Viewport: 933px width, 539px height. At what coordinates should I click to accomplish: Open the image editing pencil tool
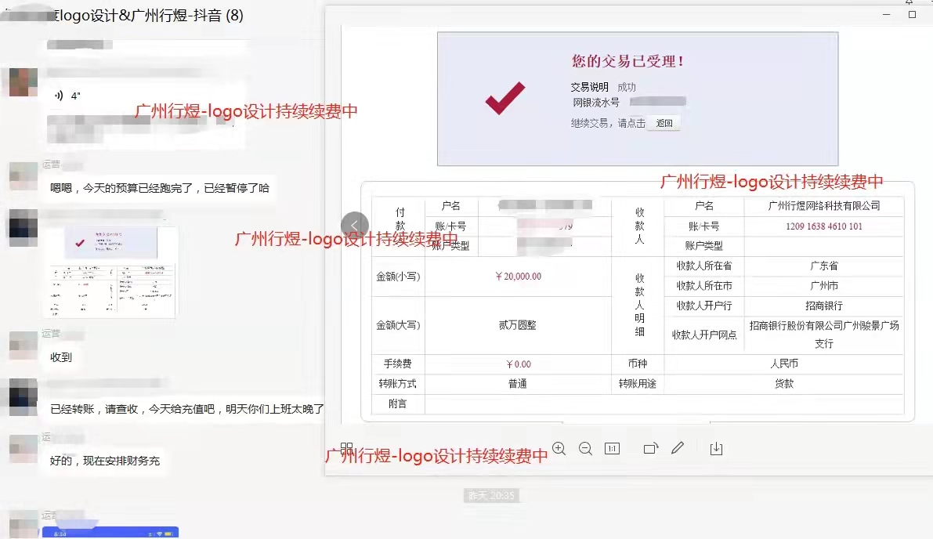pyautogui.click(x=678, y=448)
